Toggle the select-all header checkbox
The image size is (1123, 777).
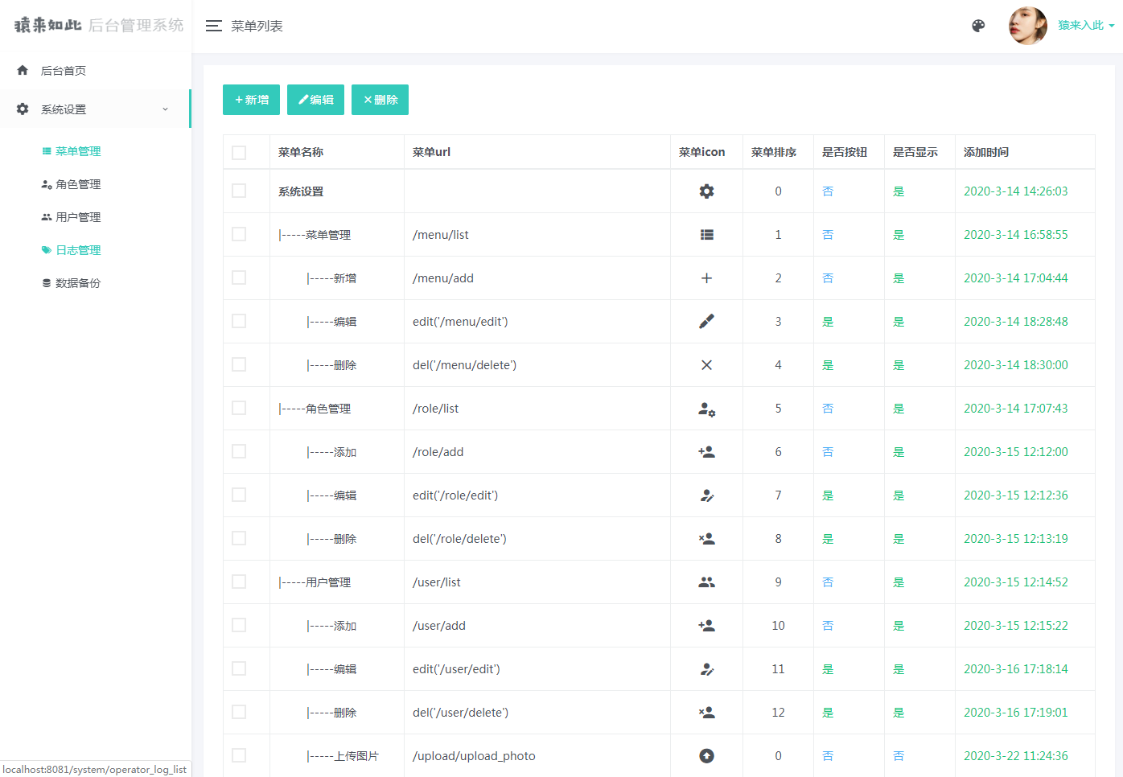coord(239,153)
